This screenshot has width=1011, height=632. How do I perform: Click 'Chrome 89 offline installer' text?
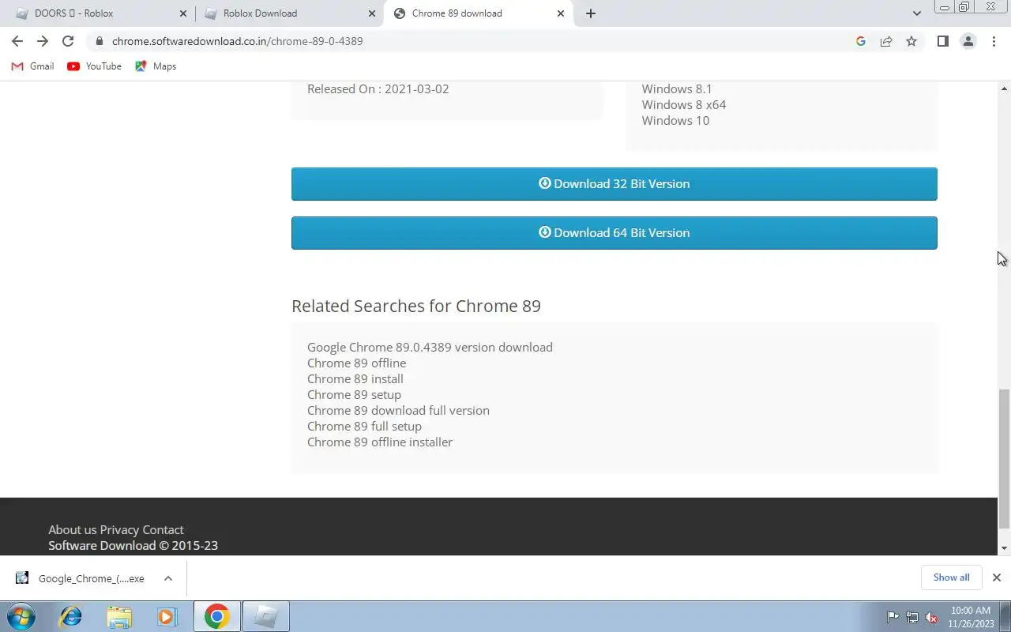(380, 442)
